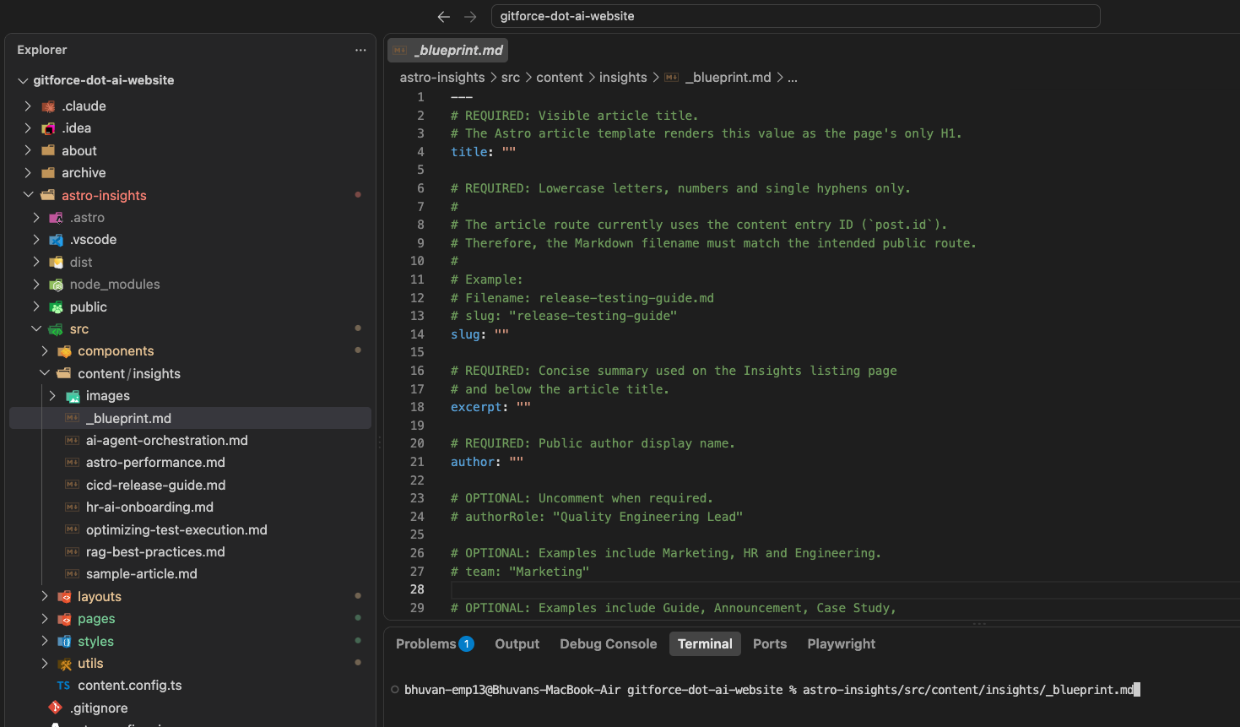Click the styles folder icon
1240x727 pixels.
64,641
